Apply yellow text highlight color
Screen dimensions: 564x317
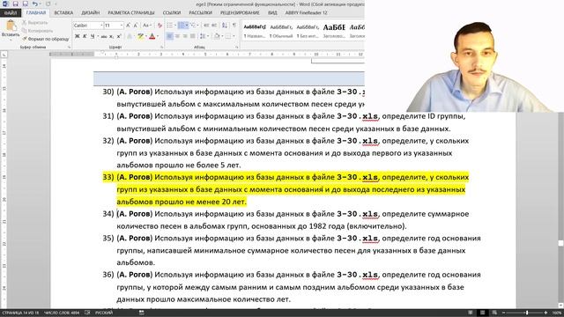[141, 36]
